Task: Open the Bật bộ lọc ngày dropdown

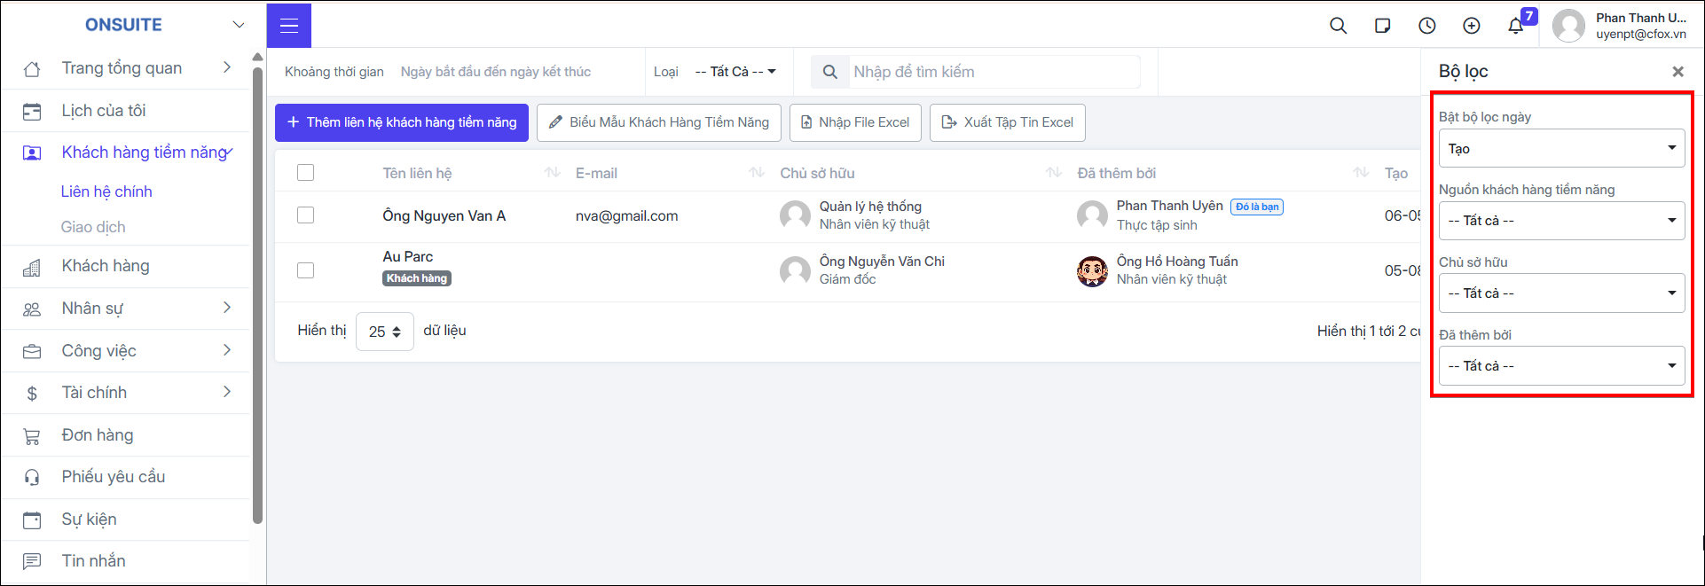Action: point(1561,148)
